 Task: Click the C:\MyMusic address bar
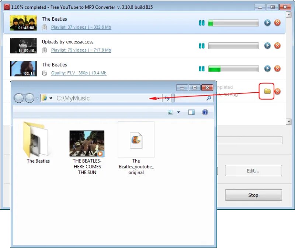[x=101, y=98]
